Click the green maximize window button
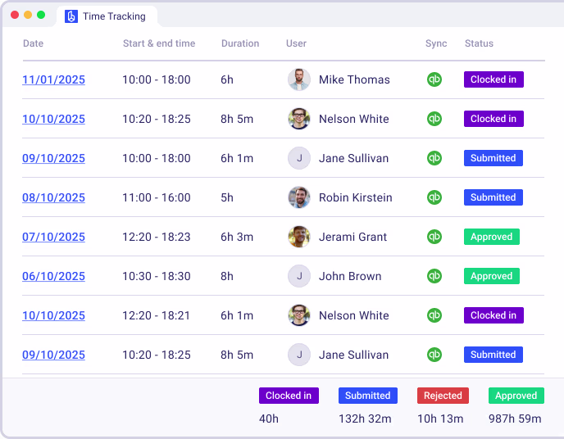 pos(41,15)
